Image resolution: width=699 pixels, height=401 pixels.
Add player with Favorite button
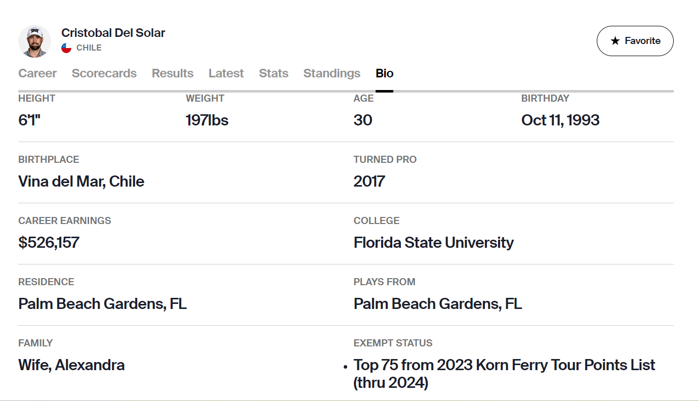tap(635, 41)
